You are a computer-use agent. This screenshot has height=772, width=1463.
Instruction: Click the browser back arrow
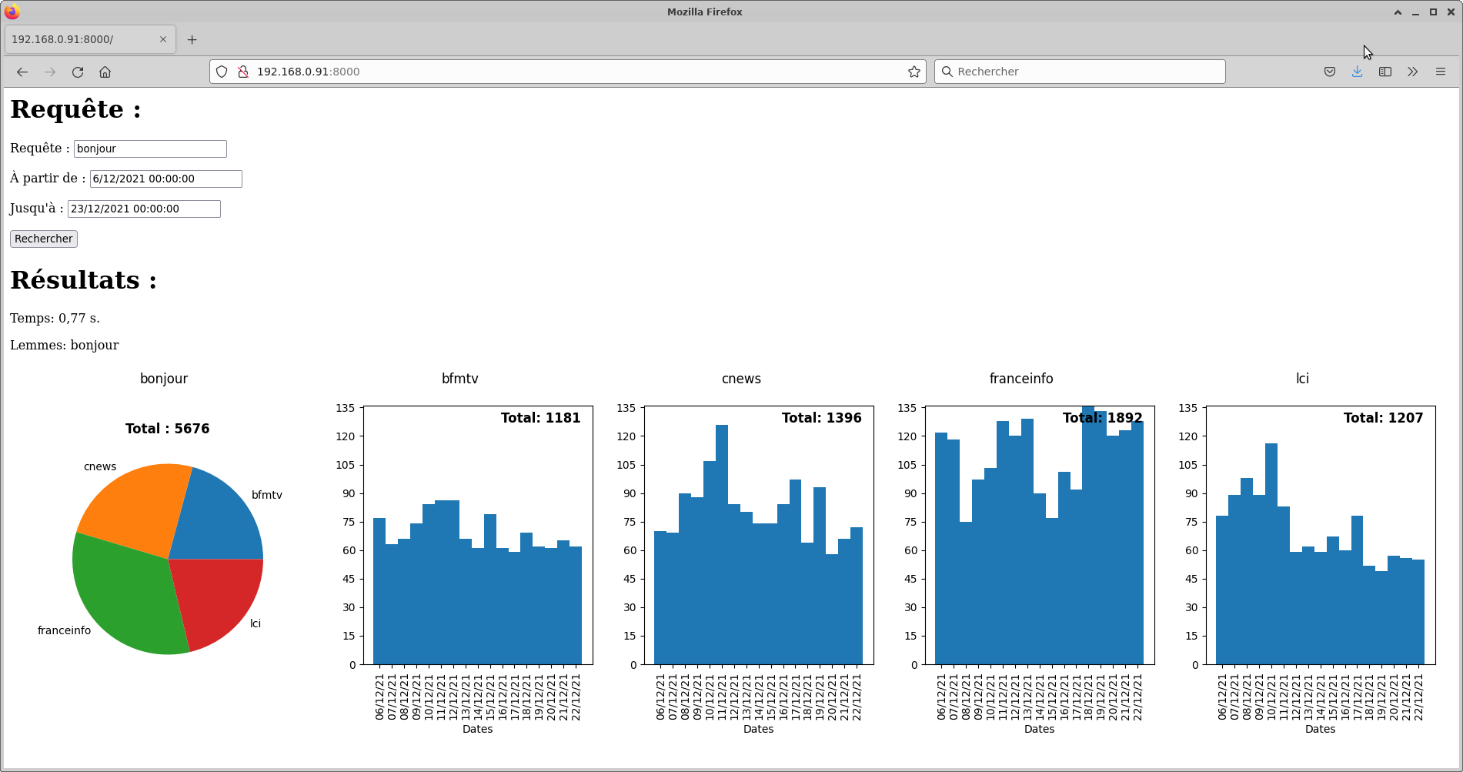22,72
